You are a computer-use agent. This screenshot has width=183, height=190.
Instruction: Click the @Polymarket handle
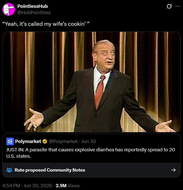(63, 141)
